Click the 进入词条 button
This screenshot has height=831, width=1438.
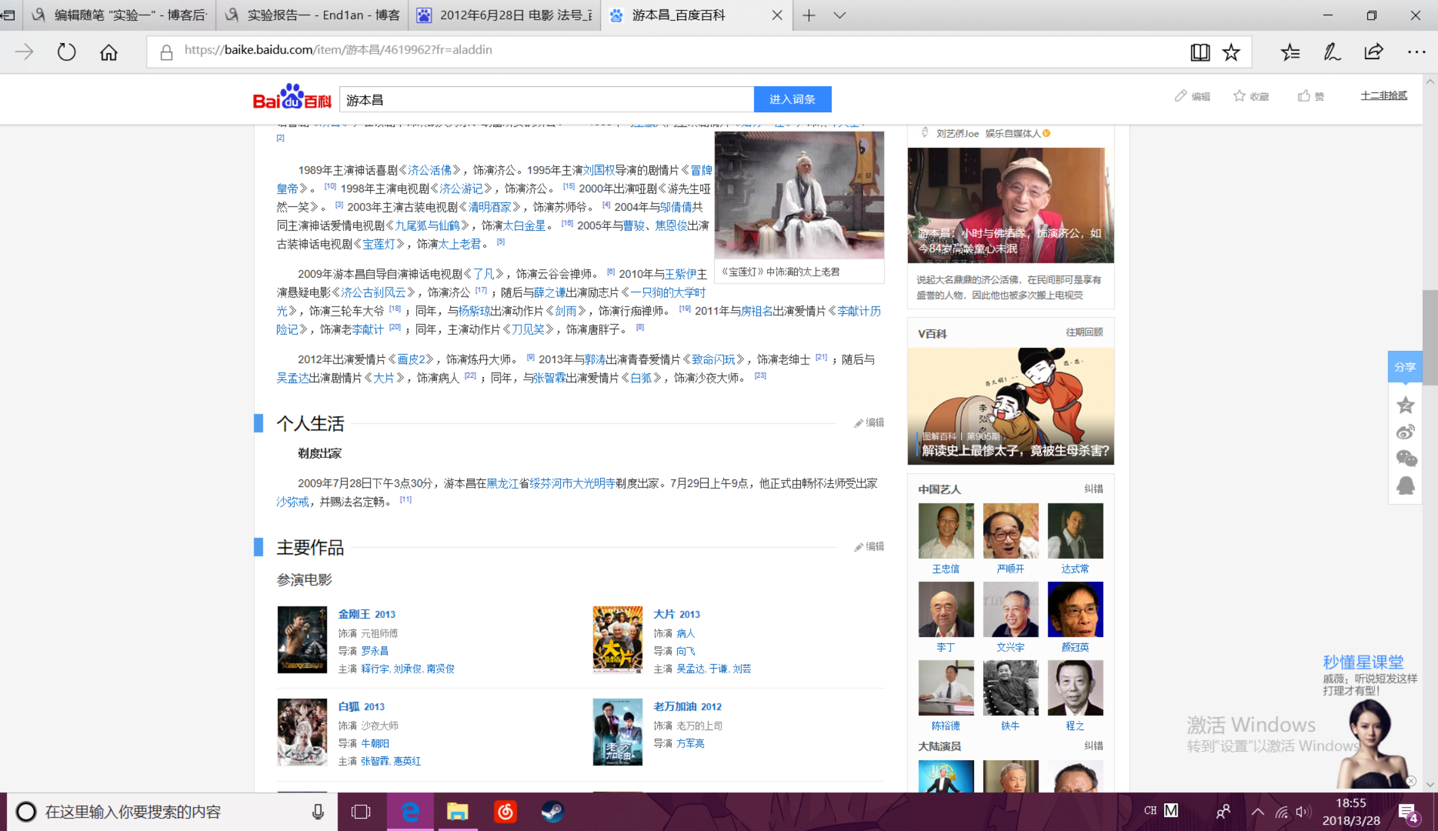pos(792,99)
